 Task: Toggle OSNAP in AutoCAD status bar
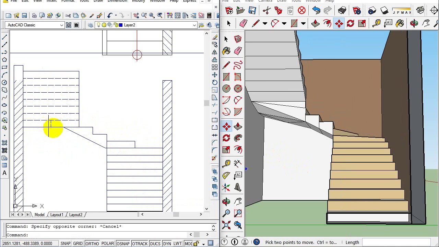click(x=123, y=244)
